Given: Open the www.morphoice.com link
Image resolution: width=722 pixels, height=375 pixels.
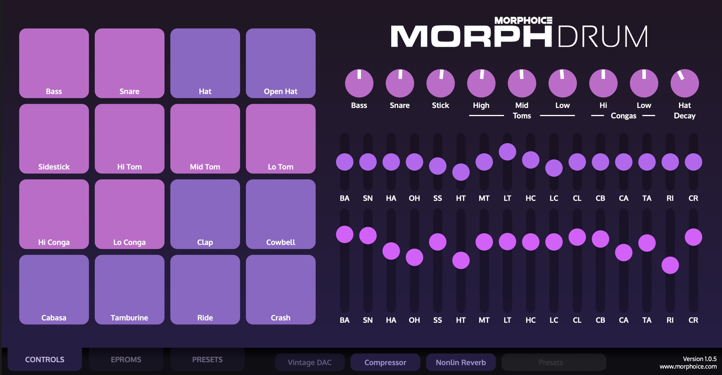Looking at the screenshot, I should click(688, 367).
